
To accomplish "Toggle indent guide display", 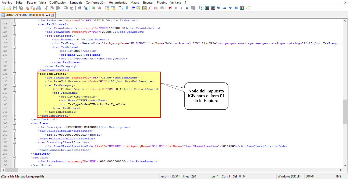I will pyautogui.click(x=133, y=8).
